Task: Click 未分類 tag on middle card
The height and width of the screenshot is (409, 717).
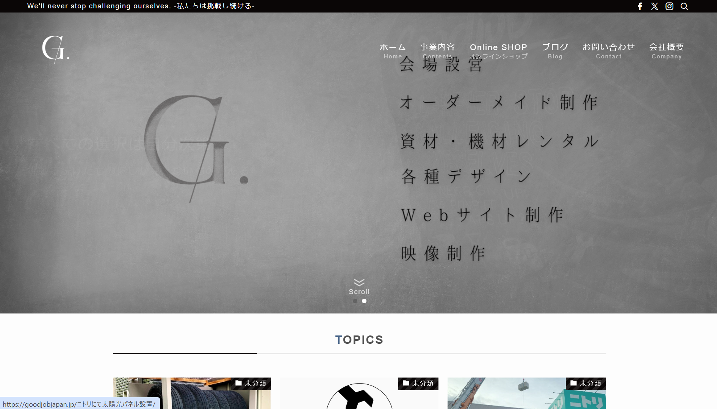Action: point(418,384)
